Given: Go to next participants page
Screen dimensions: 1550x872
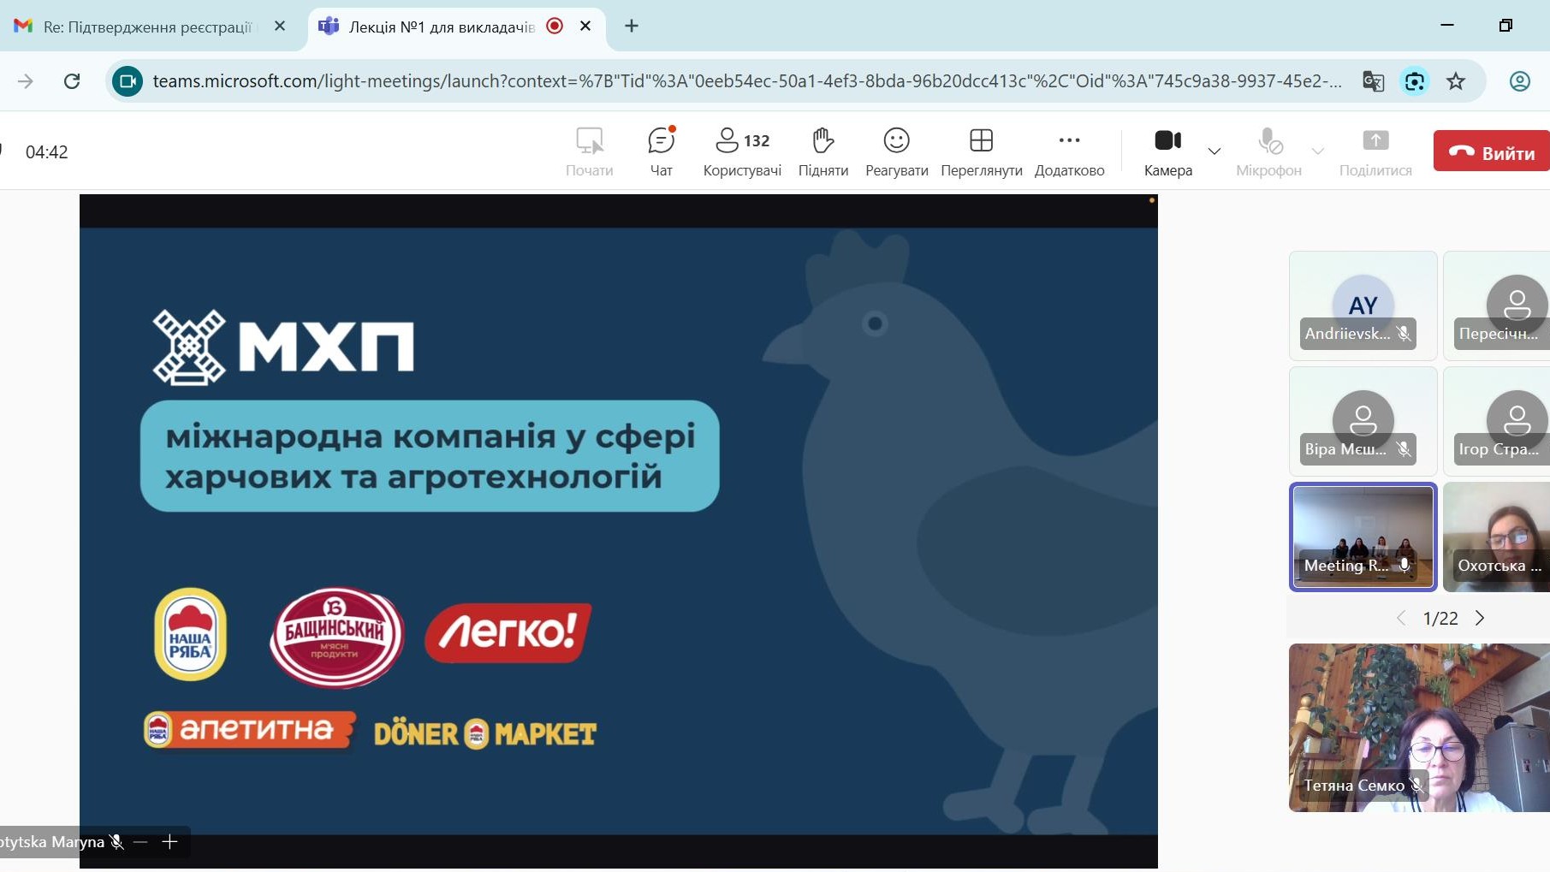Looking at the screenshot, I should click(x=1480, y=618).
